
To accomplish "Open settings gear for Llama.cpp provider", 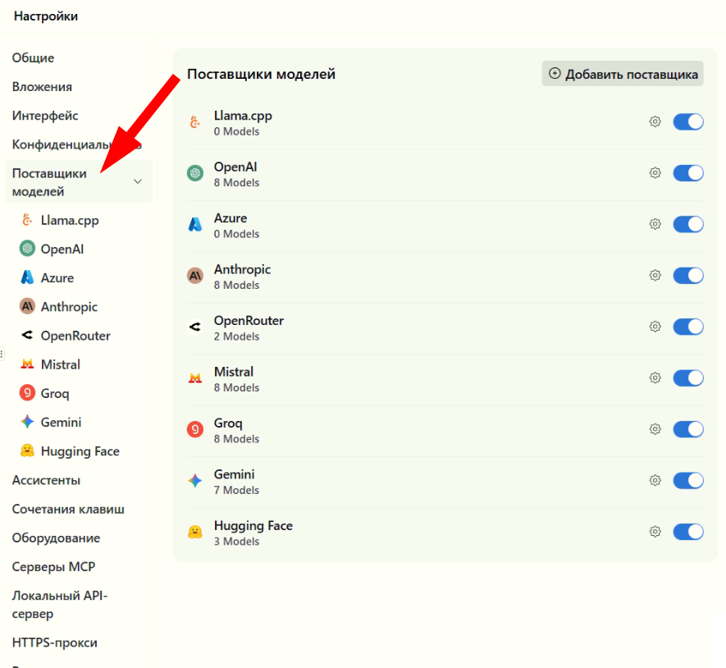I will tap(655, 121).
